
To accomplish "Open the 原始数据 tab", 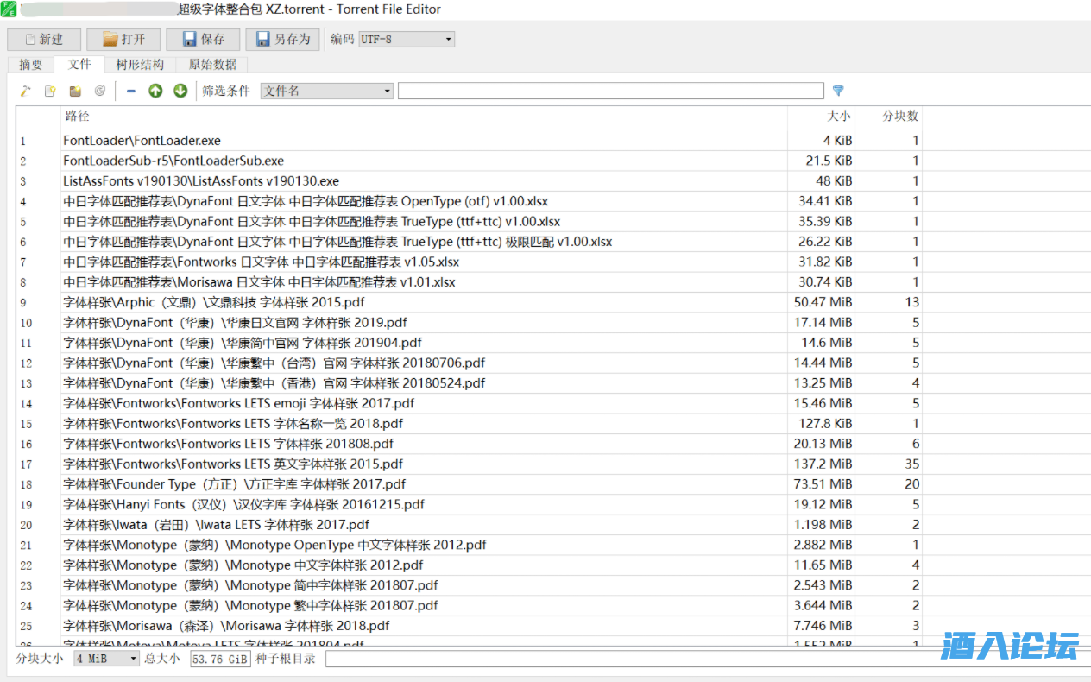I will (212, 65).
